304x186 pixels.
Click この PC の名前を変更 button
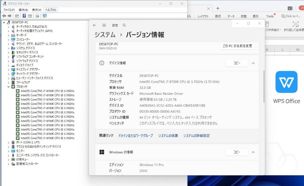[x=237, y=46]
